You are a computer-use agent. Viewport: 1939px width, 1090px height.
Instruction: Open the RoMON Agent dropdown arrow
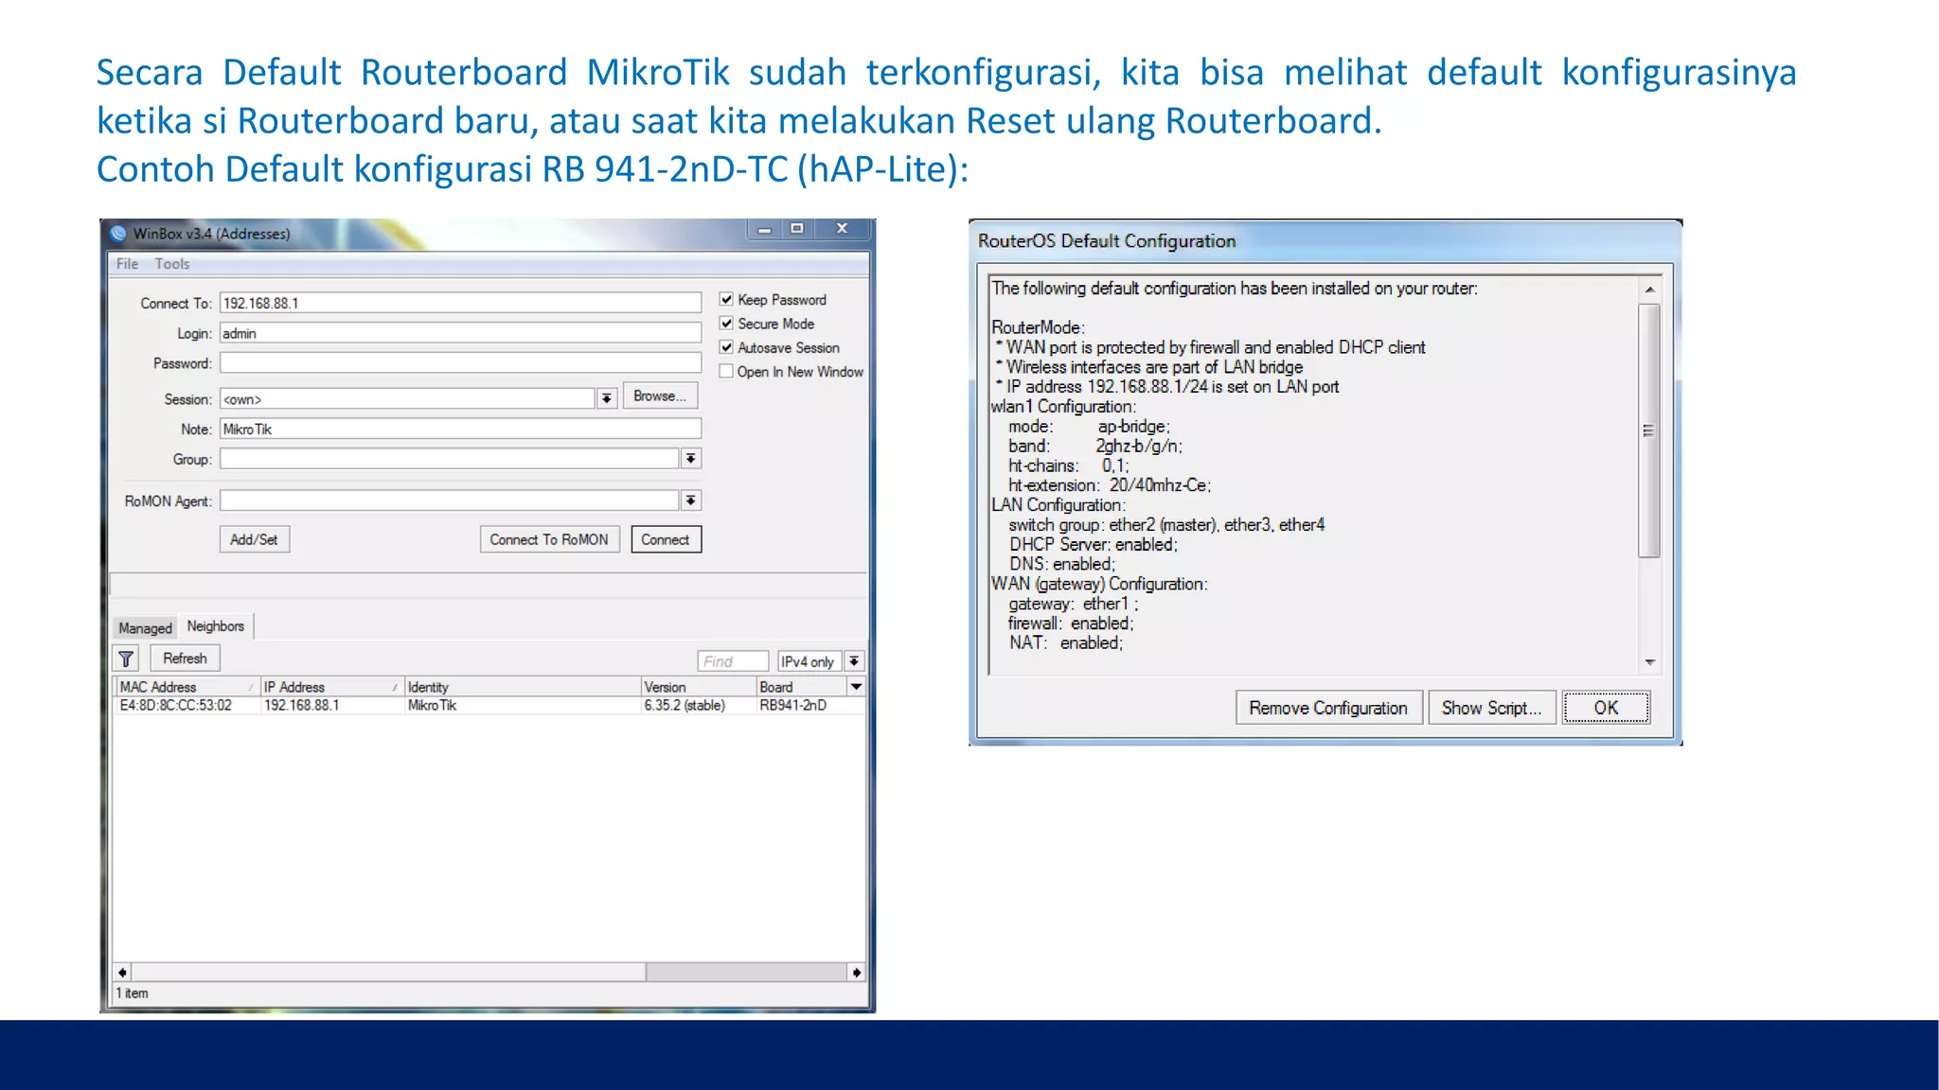point(691,501)
